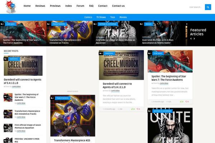Dislike the Star Wars 7 article thumbs down

pyautogui.click(x=187, y=102)
